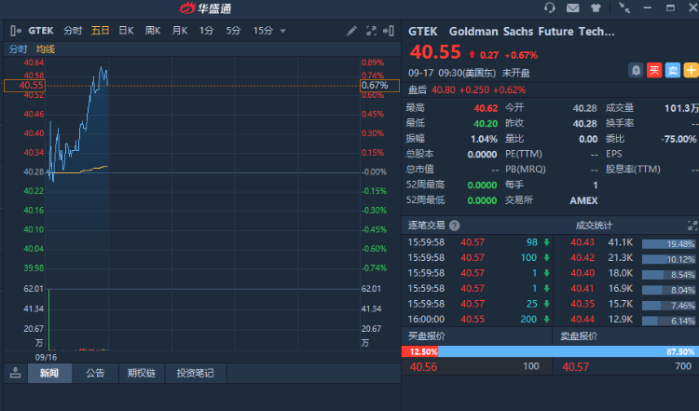This screenshot has width=699, height=411.
Task: Click help icon next to 逐笔交易
Action: pos(454,225)
